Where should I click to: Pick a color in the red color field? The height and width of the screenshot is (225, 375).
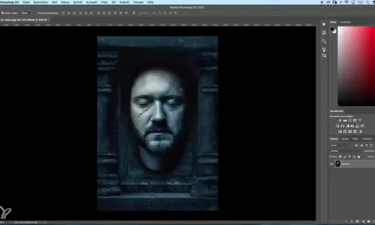tap(356, 66)
